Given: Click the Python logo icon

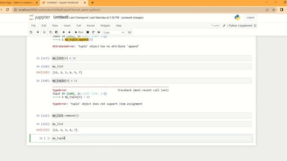Looking at the screenshot, I should [x=237, y=17].
